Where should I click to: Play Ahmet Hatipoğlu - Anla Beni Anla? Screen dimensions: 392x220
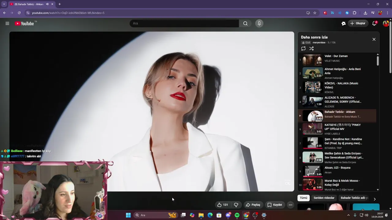click(x=337, y=73)
